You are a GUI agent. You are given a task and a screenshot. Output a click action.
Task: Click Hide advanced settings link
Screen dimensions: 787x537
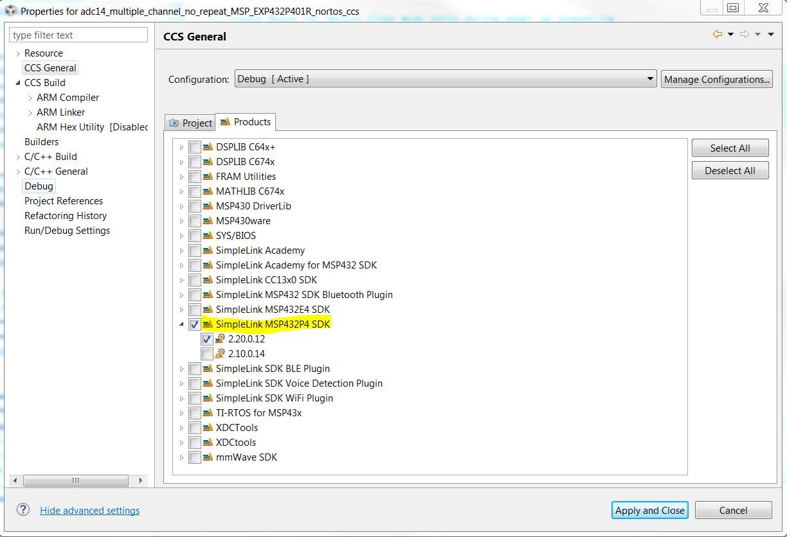click(89, 511)
